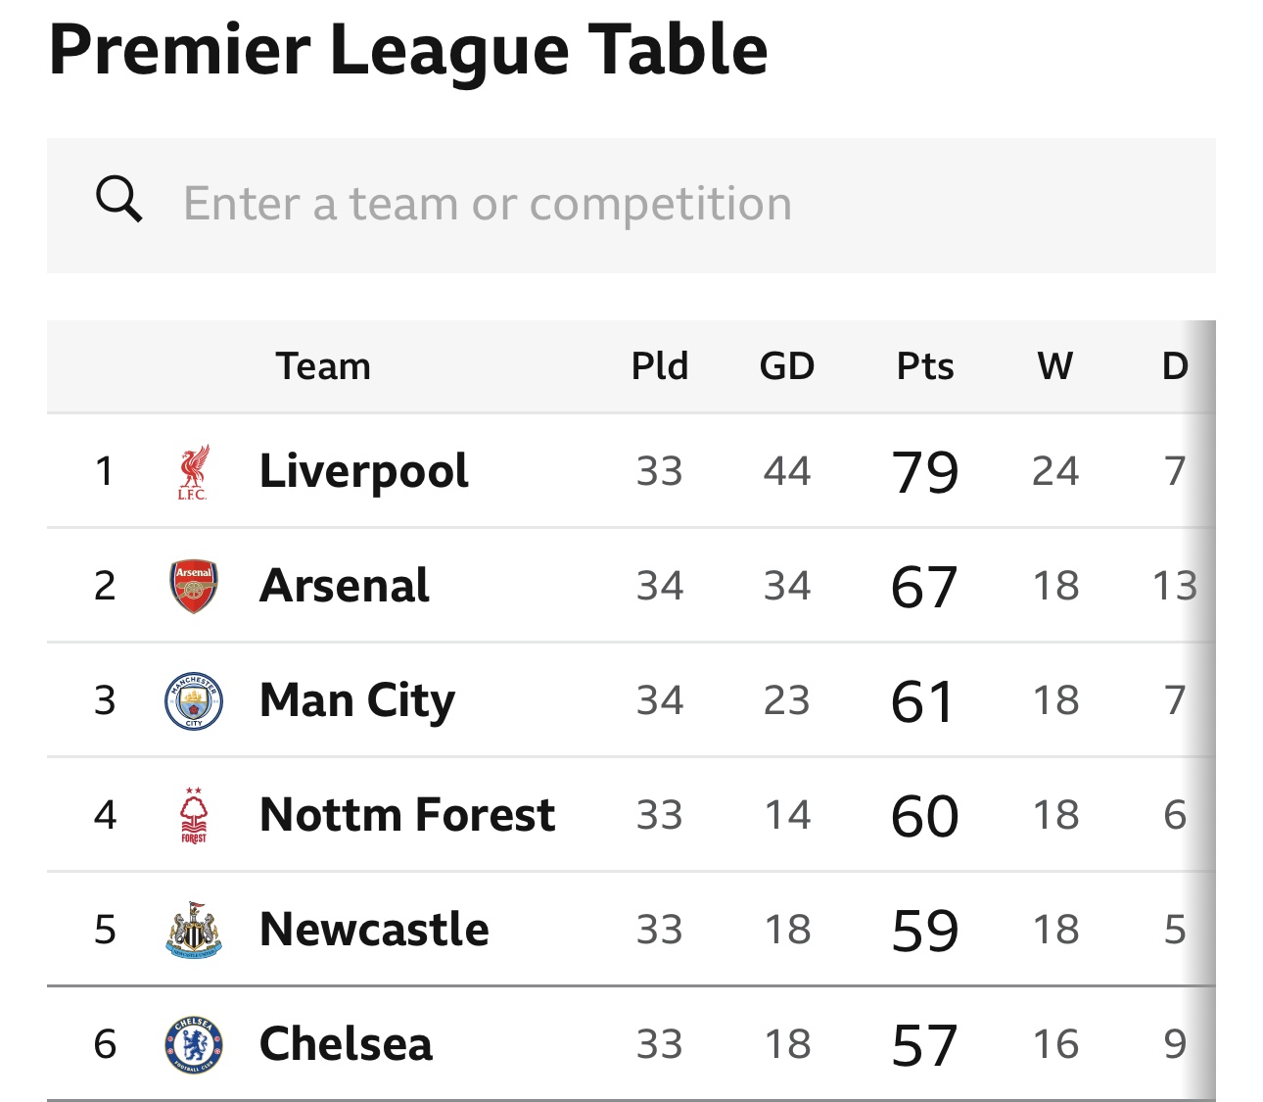Viewport: 1263px width, 1102px height.
Task: Open the Arsenal team link
Action: pos(345,586)
